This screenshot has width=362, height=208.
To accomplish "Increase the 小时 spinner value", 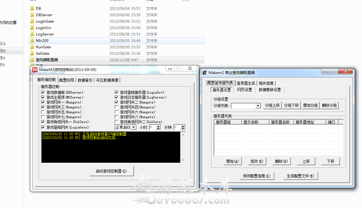I will tap(158, 126).
